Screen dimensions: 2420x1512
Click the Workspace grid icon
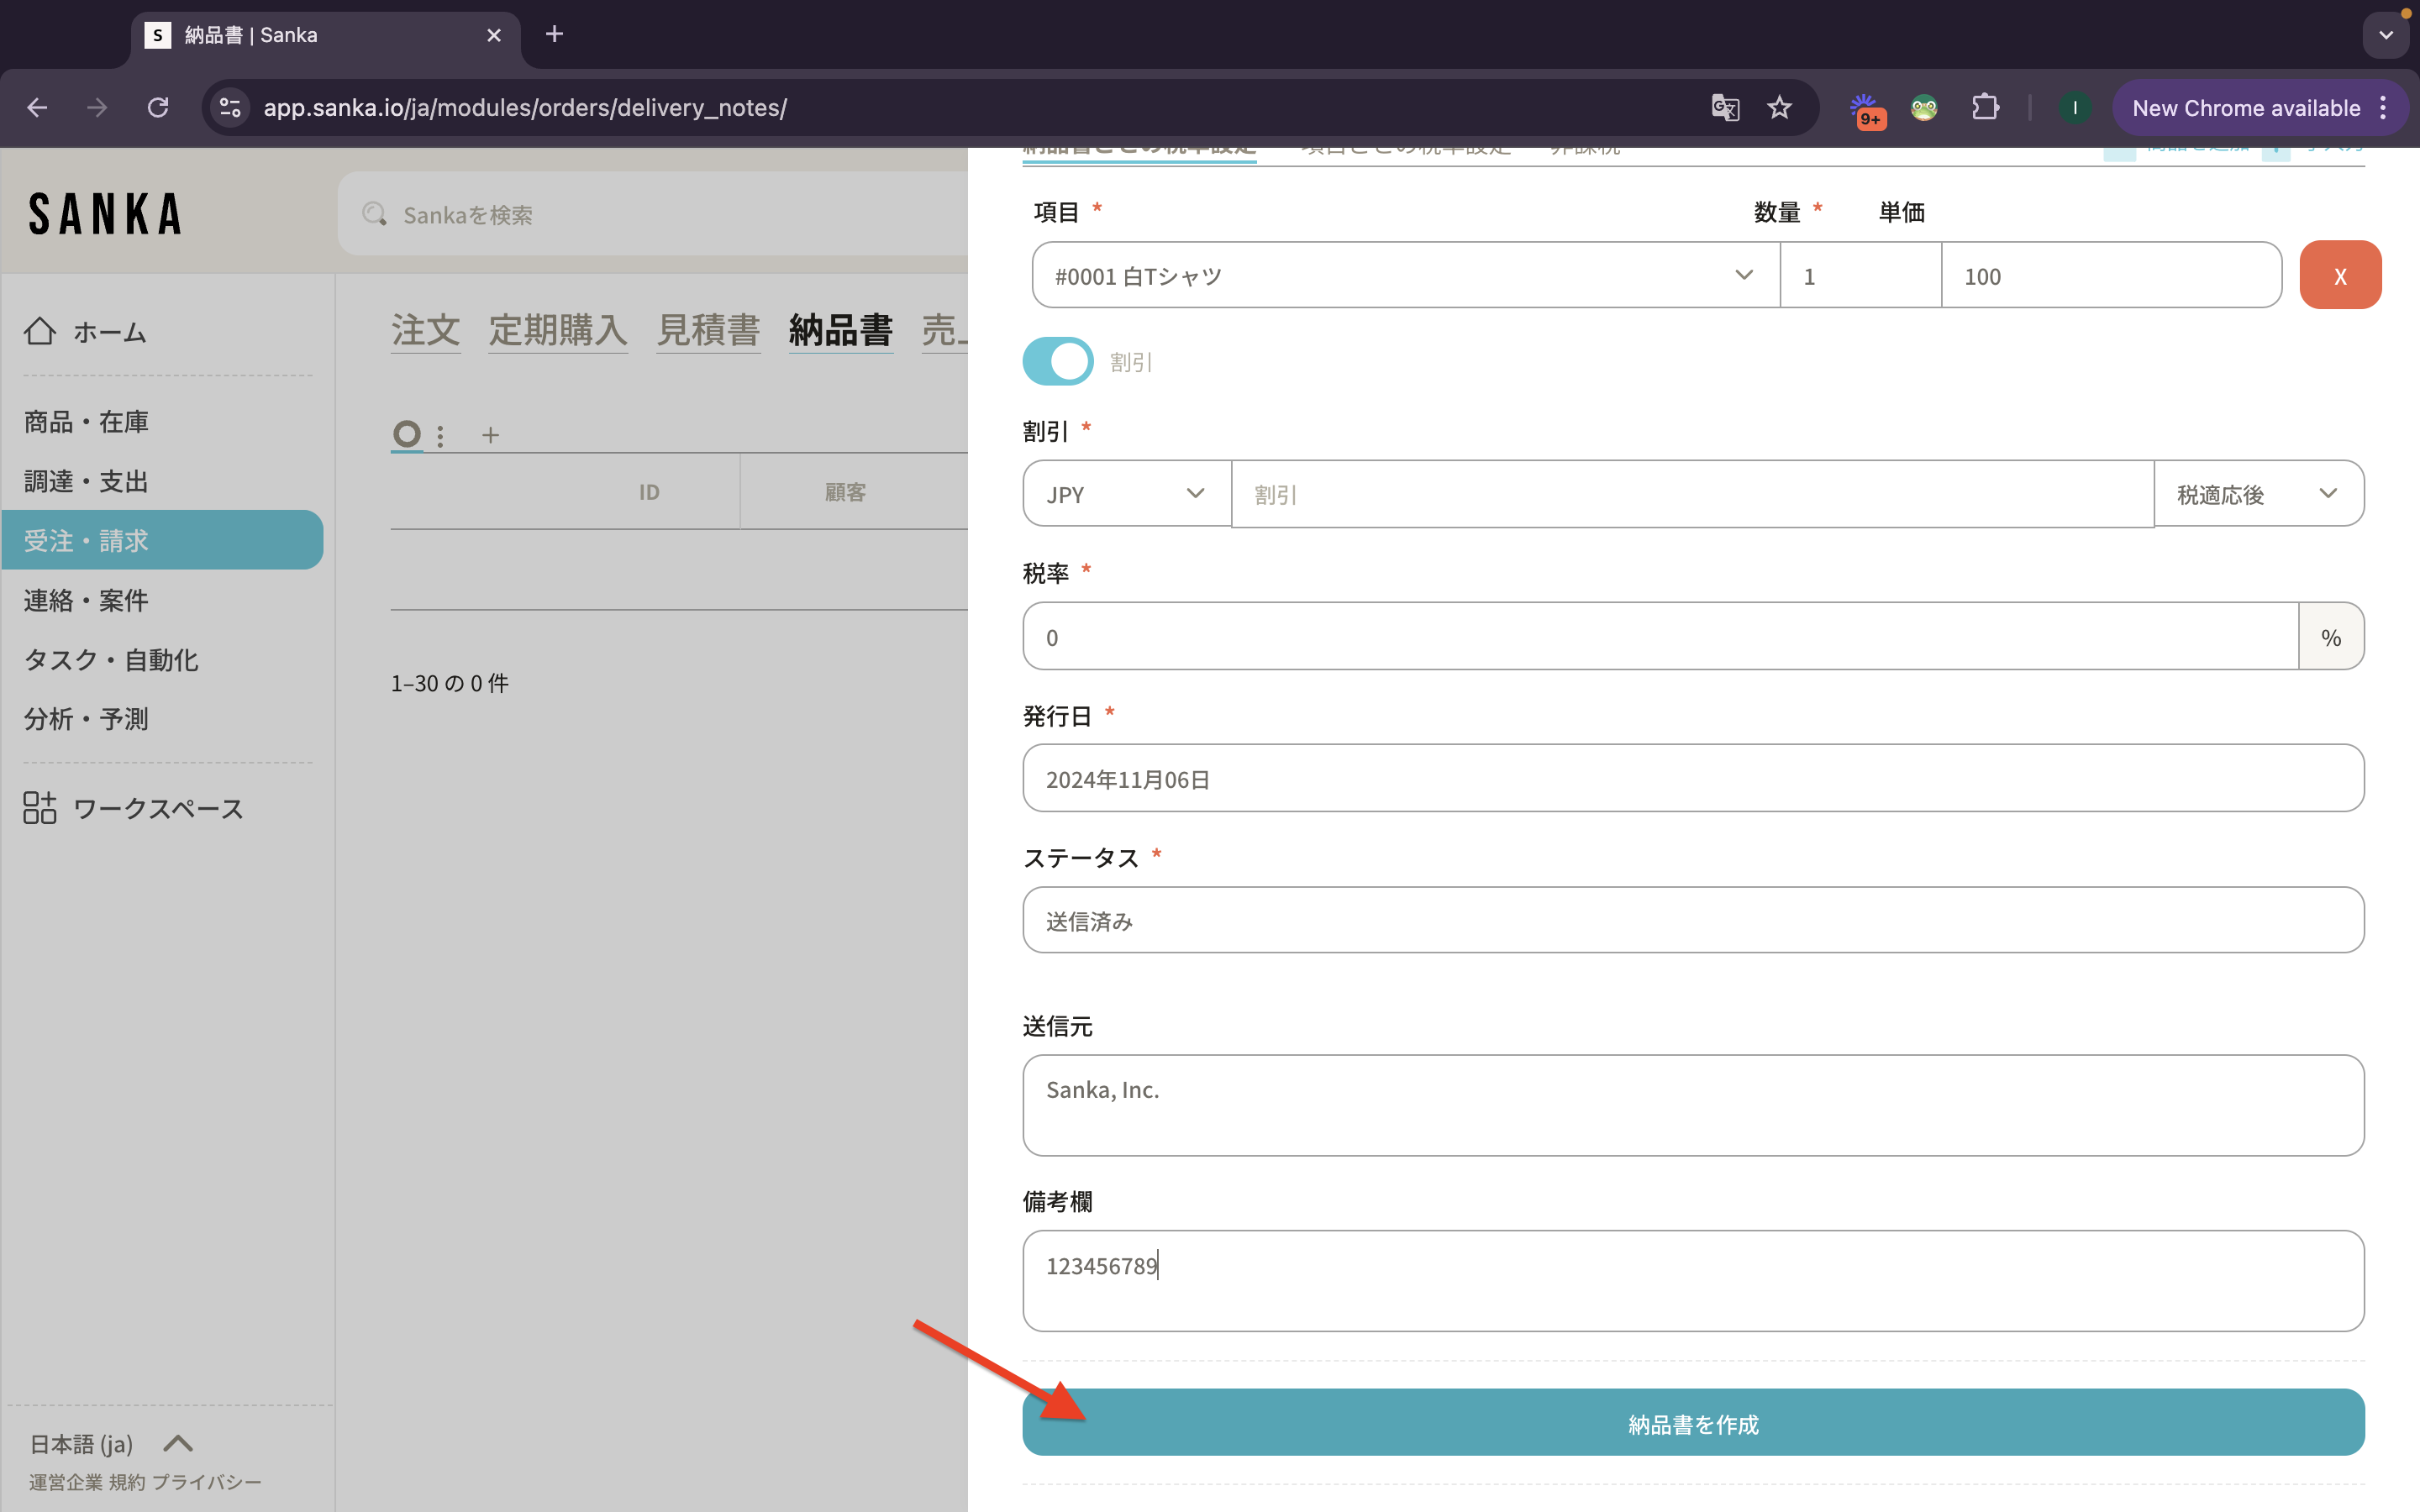(40, 808)
